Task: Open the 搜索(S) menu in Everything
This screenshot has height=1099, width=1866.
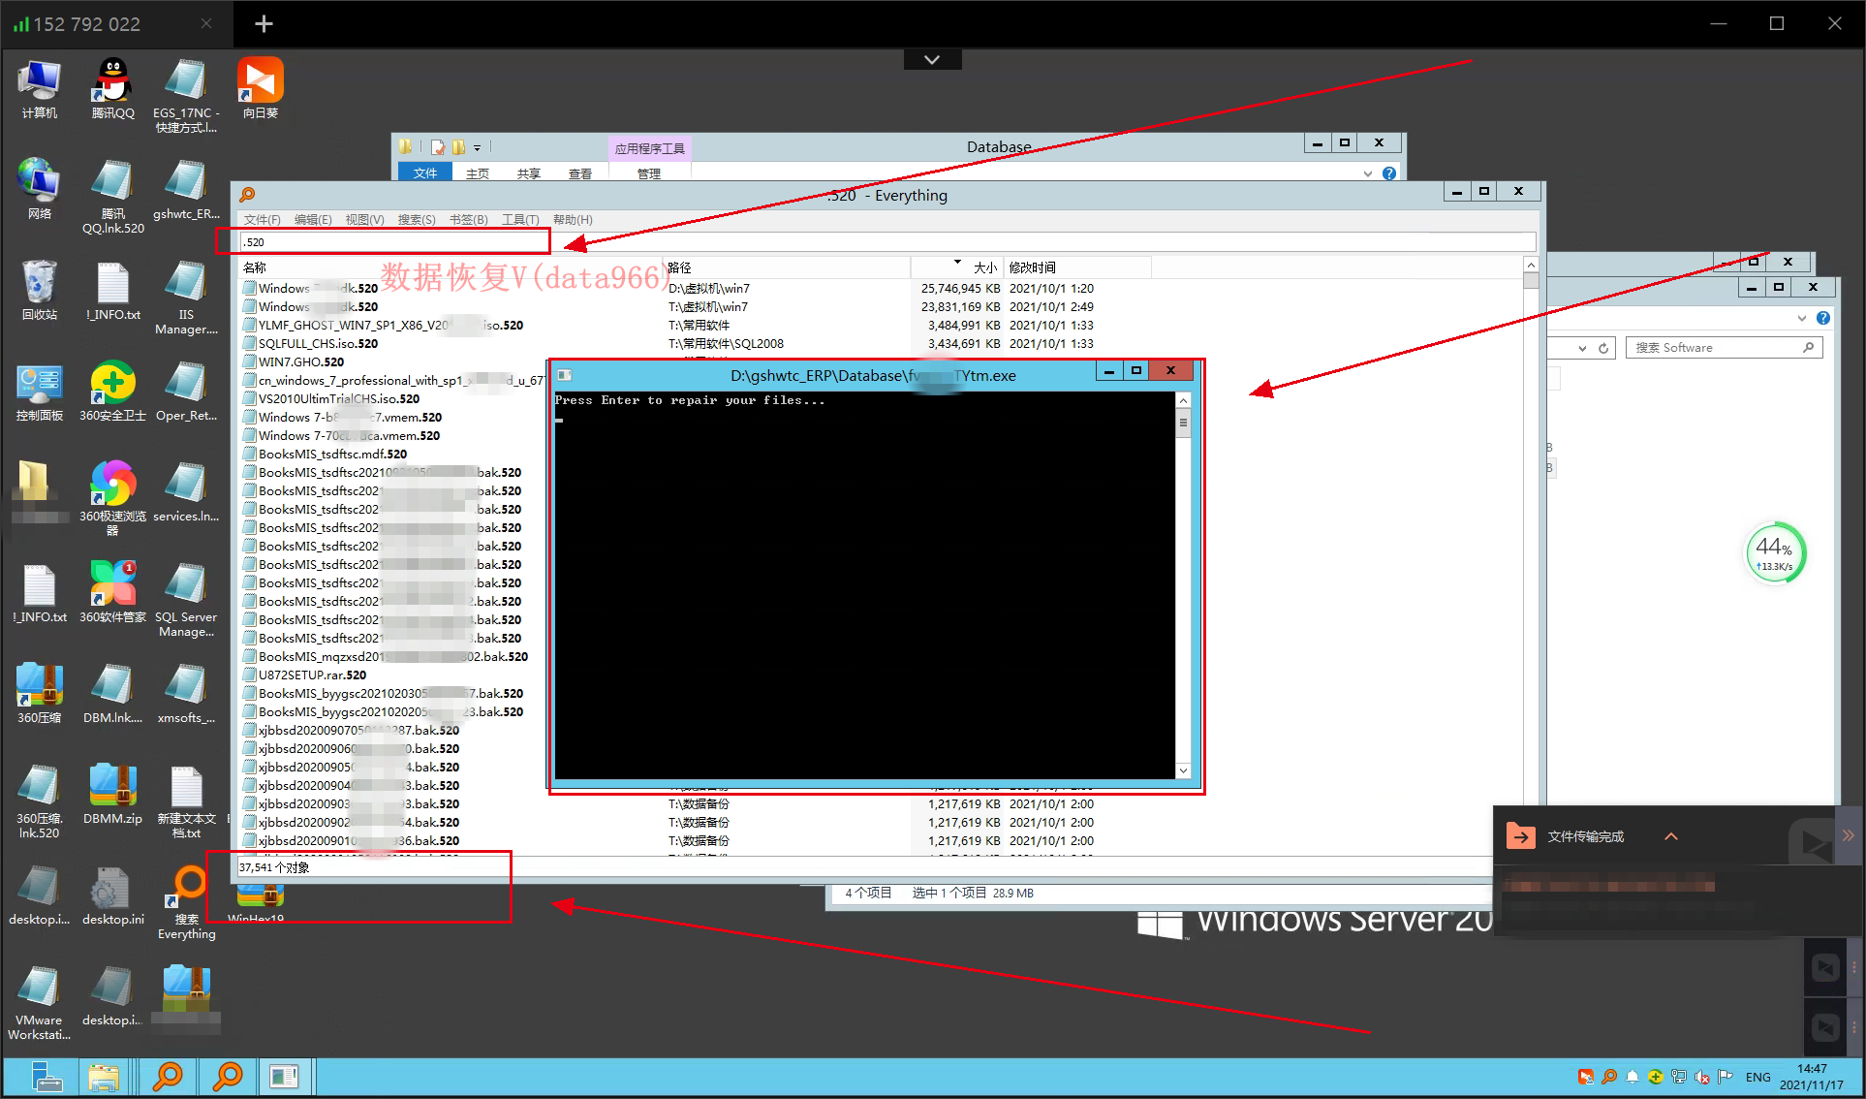Action: click(x=416, y=220)
